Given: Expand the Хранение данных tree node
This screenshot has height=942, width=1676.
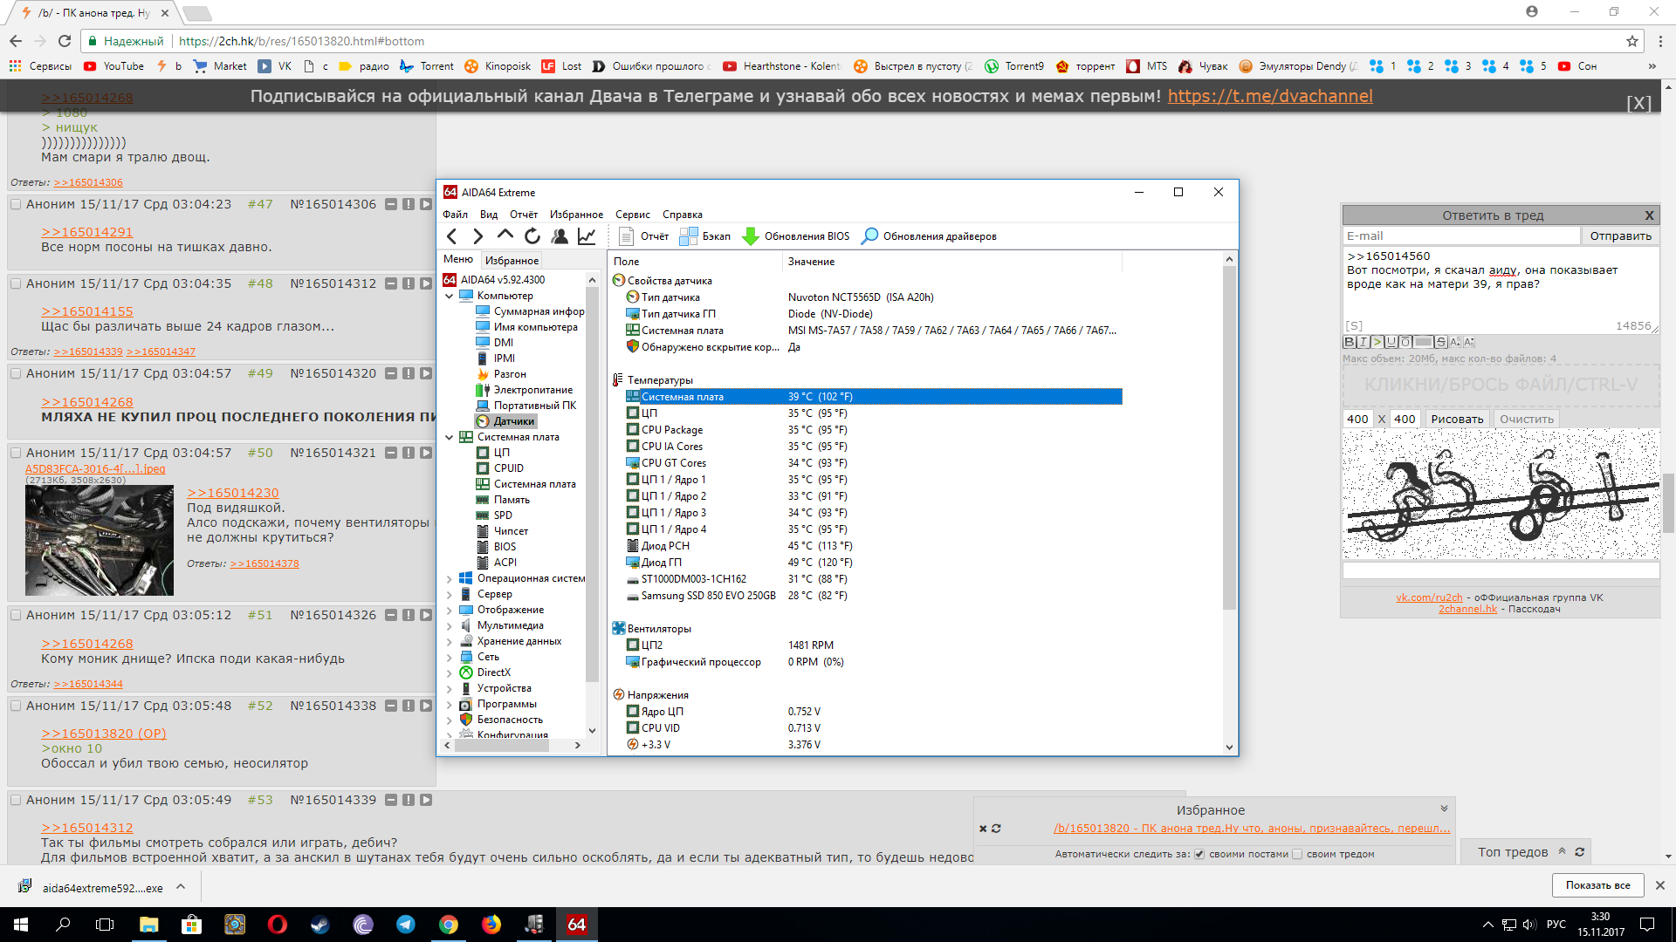Looking at the screenshot, I should tap(450, 641).
